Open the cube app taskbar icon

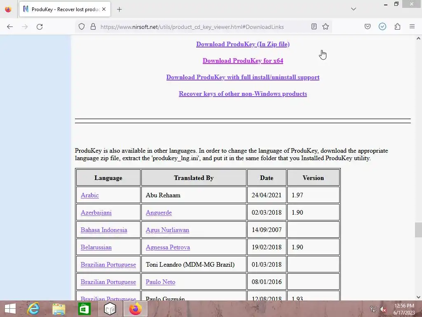pos(110,309)
